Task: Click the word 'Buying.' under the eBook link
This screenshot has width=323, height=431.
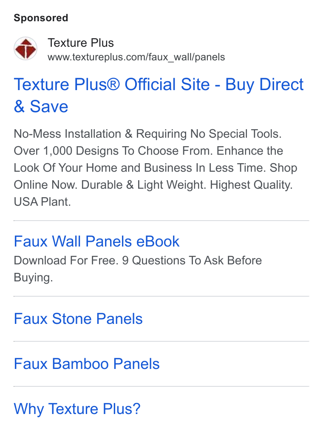Action: coord(33,278)
